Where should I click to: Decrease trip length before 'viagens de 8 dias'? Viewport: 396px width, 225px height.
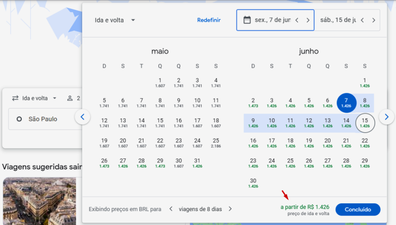171,209
